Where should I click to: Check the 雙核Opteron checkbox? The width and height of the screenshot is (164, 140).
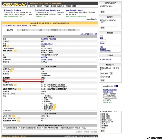(101, 120)
